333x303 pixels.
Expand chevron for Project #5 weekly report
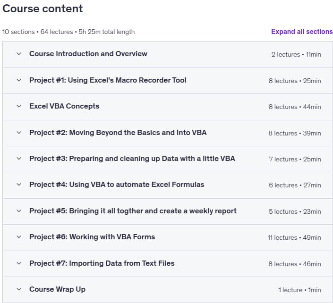coord(19,211)
